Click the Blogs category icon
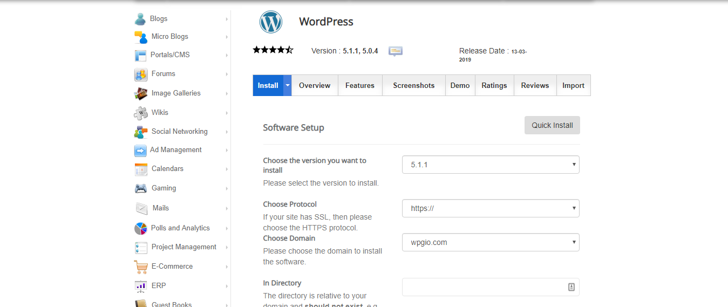 click(140, 19)
